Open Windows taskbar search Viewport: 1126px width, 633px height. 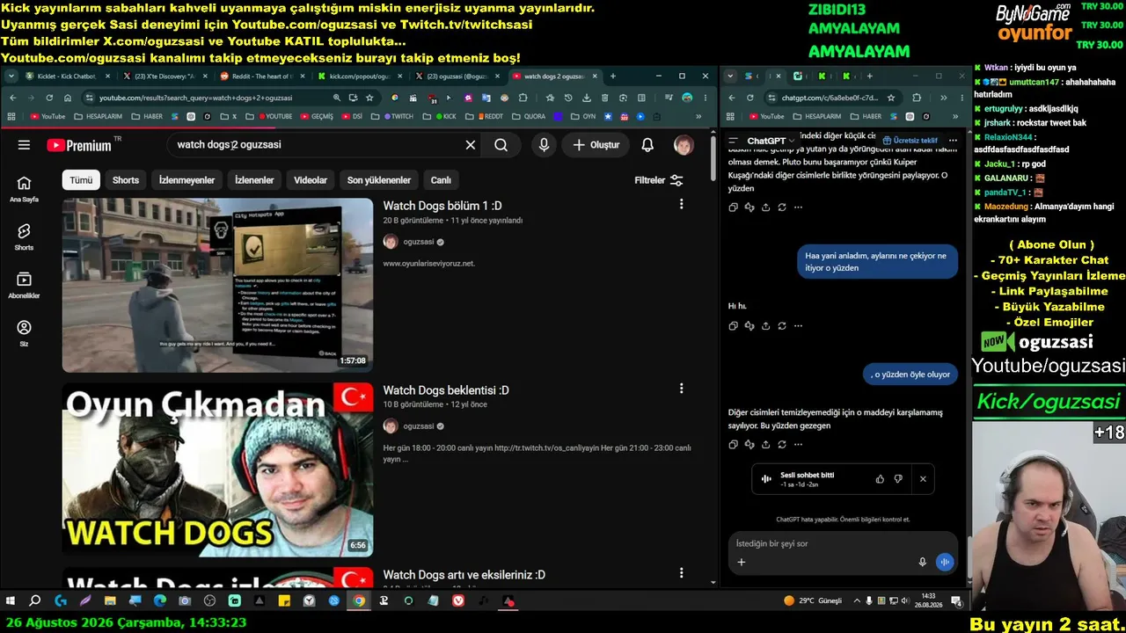coord(35,601)
